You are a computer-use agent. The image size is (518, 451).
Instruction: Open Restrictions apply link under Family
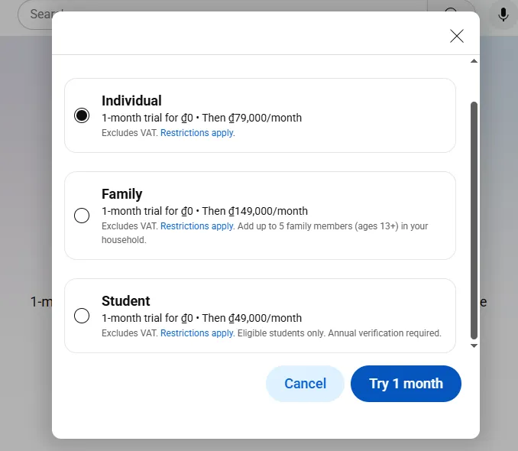click(x=197, y=226)
